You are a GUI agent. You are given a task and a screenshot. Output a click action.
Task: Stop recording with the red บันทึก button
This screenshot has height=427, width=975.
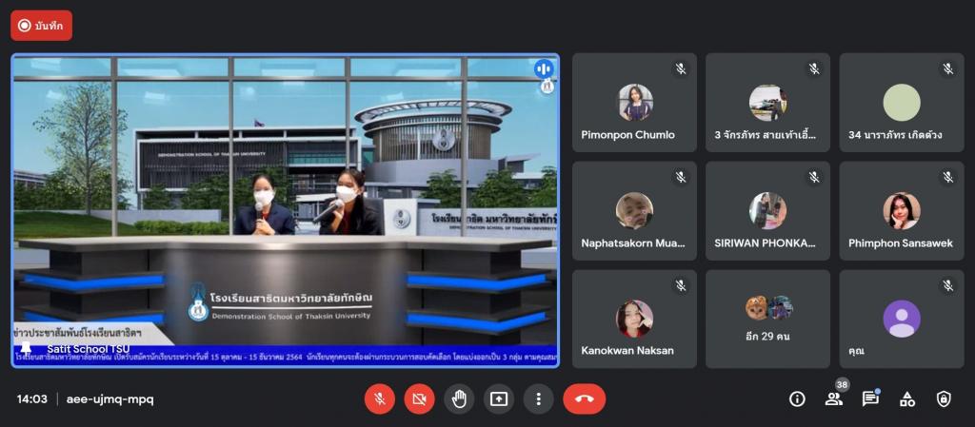pyautogui.click(x=41, y=26)
